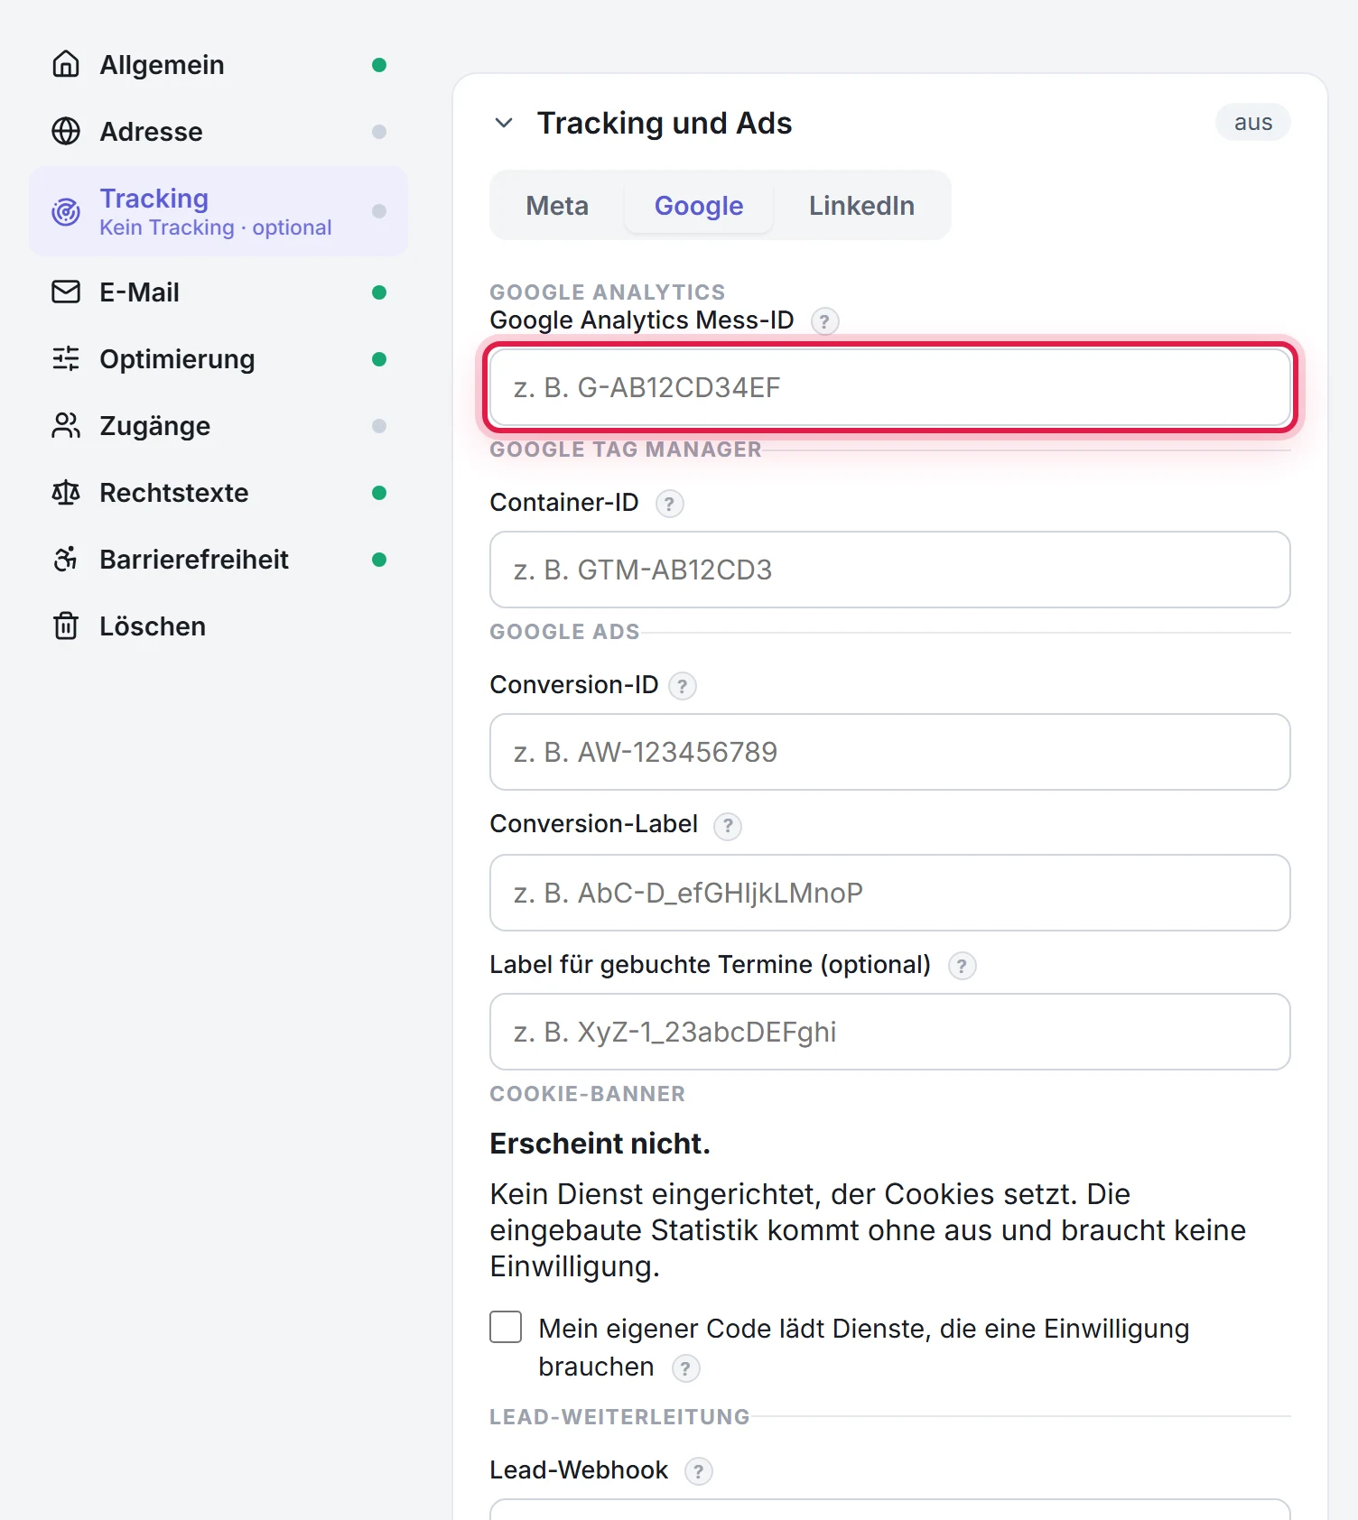Screen dimensions: 1358x1520
Task: Focus the Label für gebuchte Termine field
Action: coord(890,1032)
